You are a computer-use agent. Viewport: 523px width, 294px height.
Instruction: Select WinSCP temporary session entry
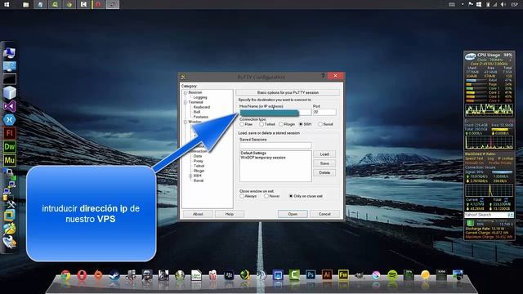point(263,158)
